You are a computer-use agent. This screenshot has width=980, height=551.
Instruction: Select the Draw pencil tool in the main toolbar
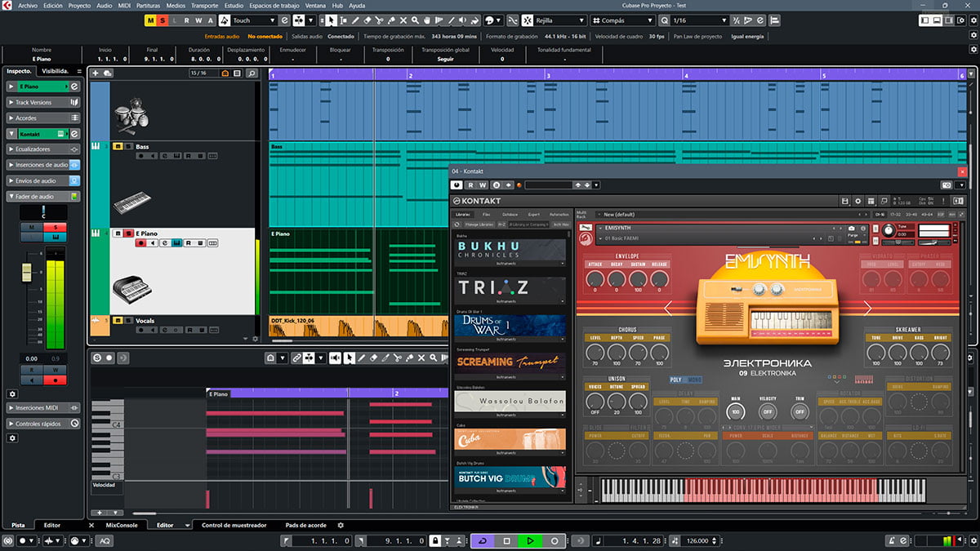[355, 20]
